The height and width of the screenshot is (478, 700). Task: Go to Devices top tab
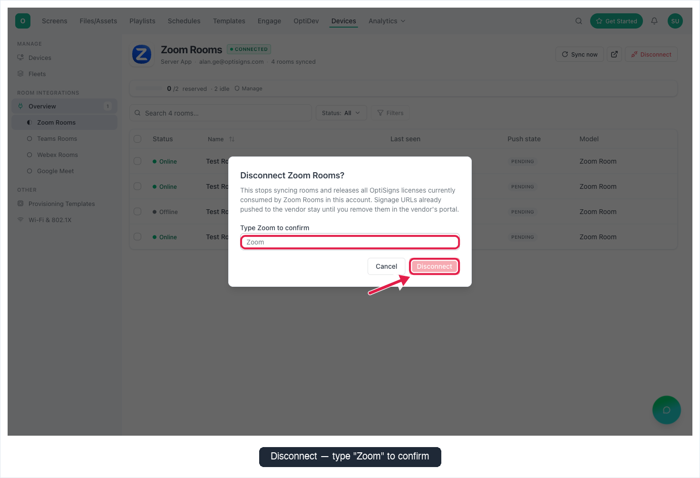click(x=344, y=21)
